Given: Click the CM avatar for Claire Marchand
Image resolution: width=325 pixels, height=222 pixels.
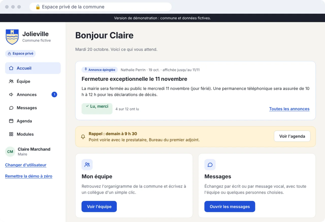Looking at the screenshot, I should (x=10, y=152).
